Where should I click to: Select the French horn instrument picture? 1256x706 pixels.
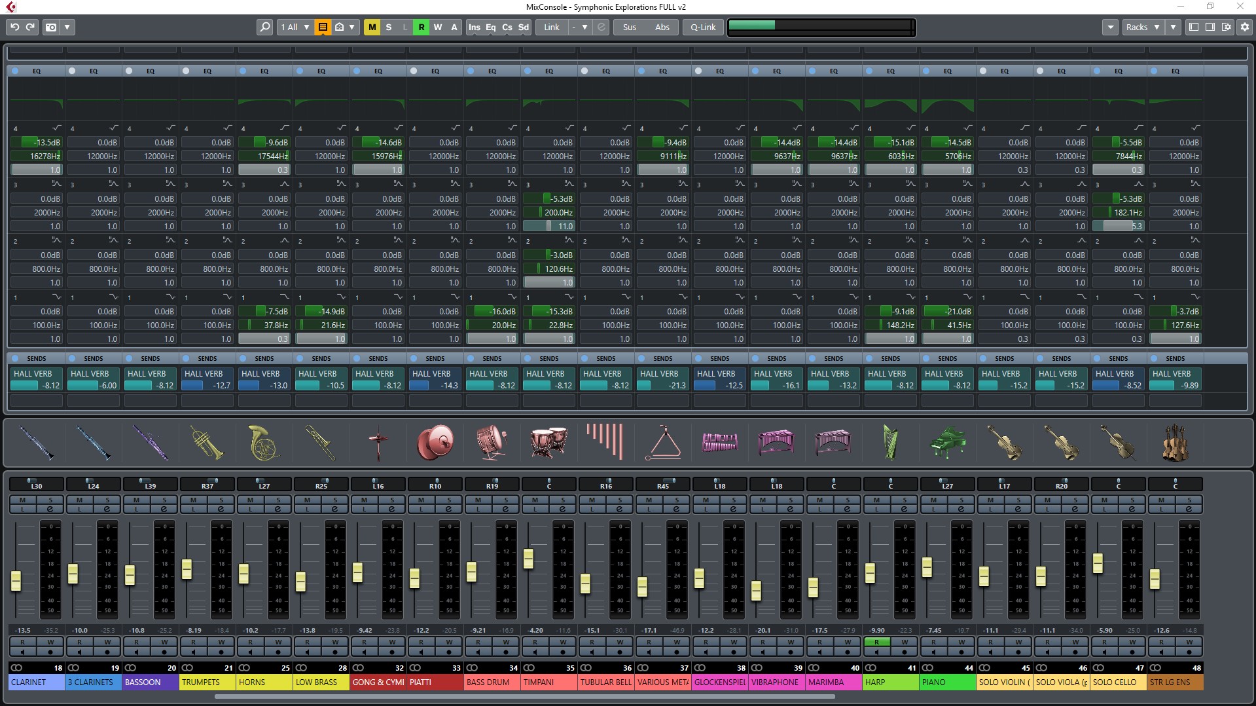pos(264,442)
